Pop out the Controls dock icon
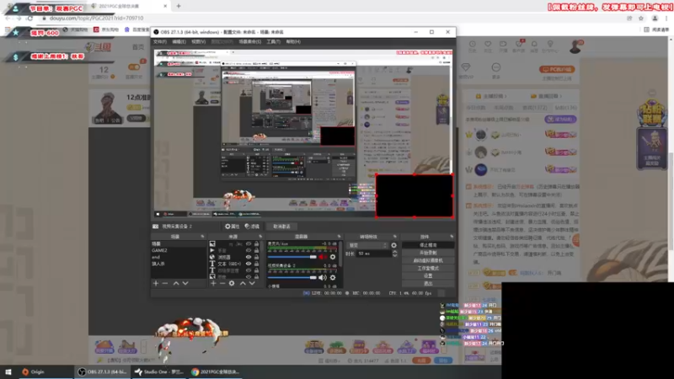 452,237
